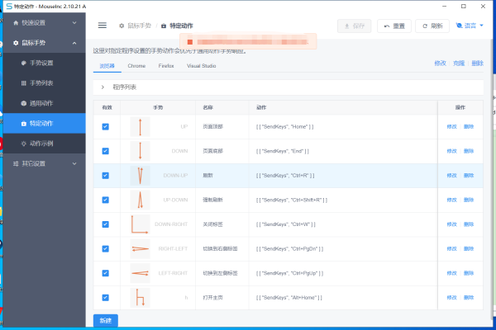This screenshot has width=496, height=330.
Task: Click the briefcase icon beside 特定动作 sidebar item
Action: point(24,124)
